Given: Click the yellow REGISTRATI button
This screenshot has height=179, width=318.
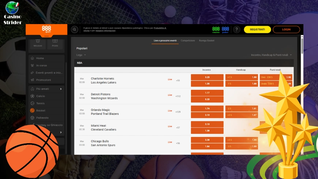Looking at the screenshot, I should 257,29.
